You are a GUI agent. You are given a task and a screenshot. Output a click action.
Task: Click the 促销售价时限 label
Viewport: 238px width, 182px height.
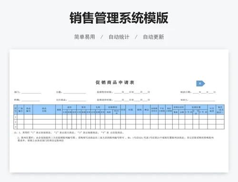click(105, 92)
